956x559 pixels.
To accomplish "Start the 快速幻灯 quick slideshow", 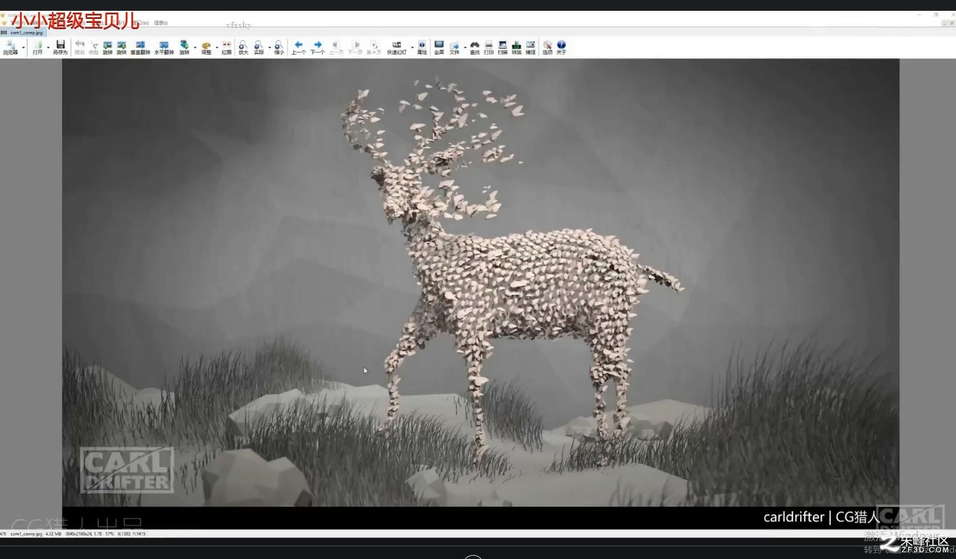I will click(397, 47).
